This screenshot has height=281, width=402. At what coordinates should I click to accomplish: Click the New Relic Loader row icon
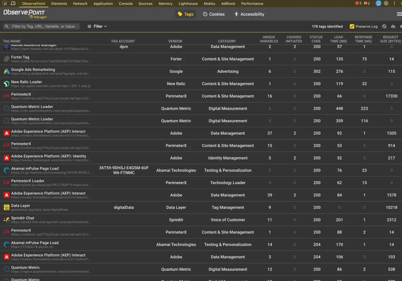tap(6, 84)
